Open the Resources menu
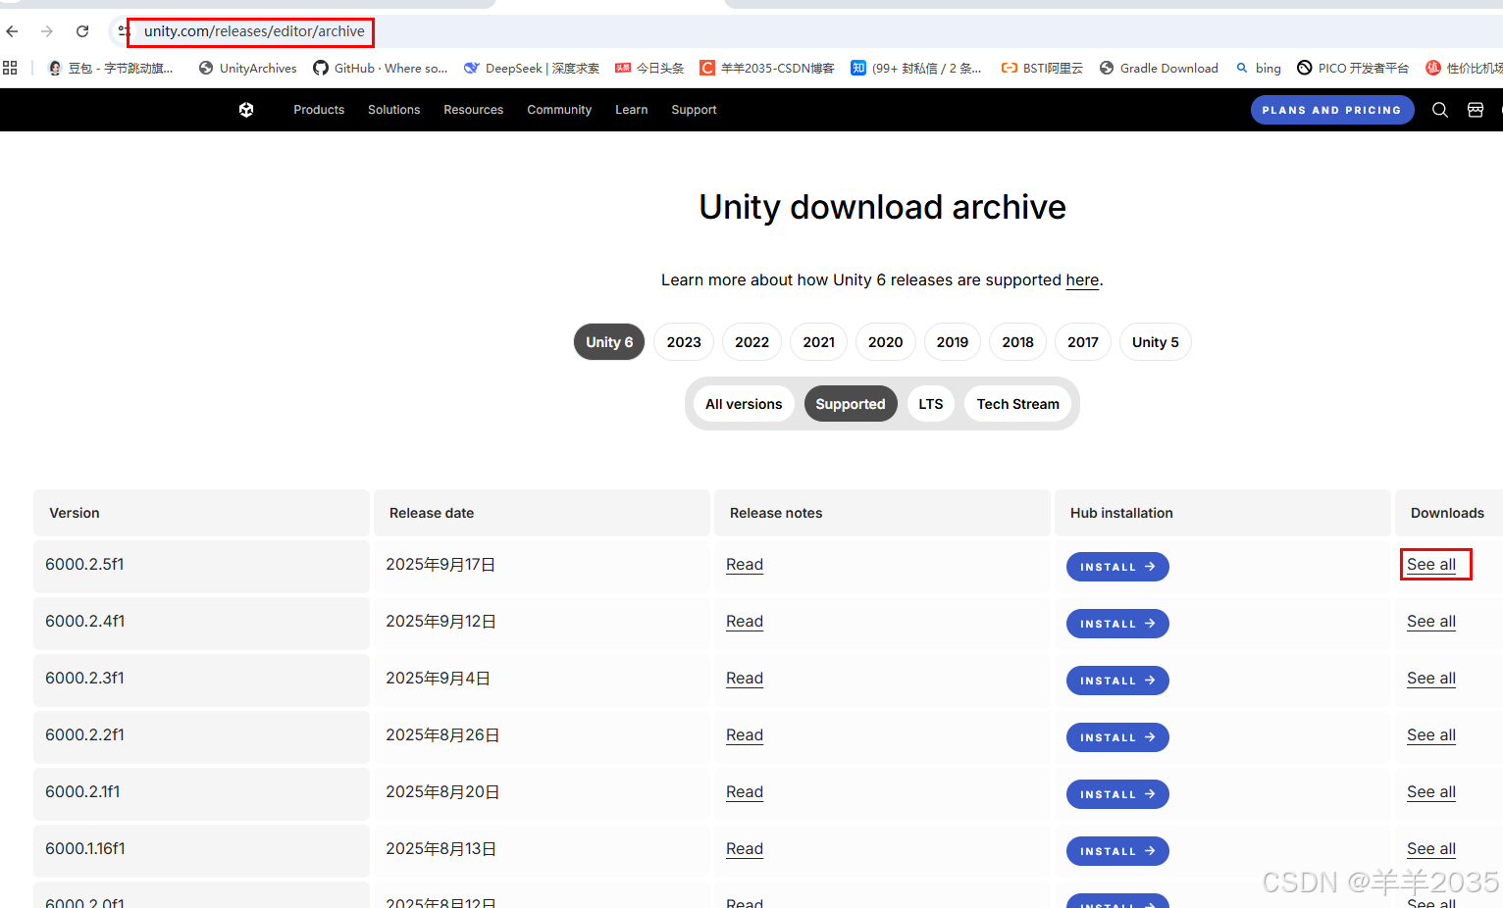1503x908 pixels. (473, 110)
